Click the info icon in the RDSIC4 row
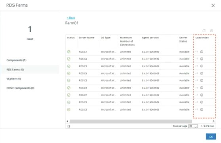Viewport: 221px width, 143px height. click(202, 73)
